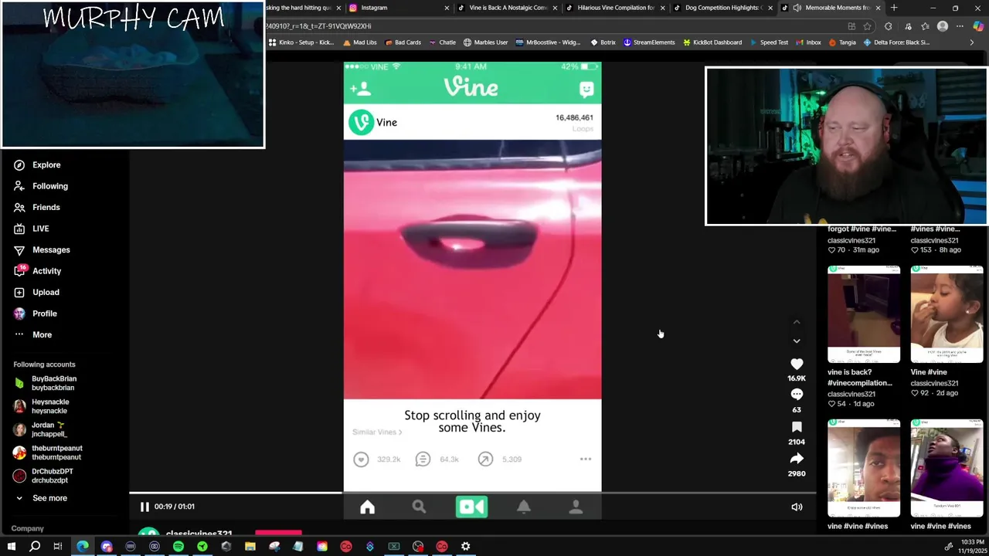Open KickBot Dashboard bookmark
This screenshot has width=989, height=556.
pos(712,42)
